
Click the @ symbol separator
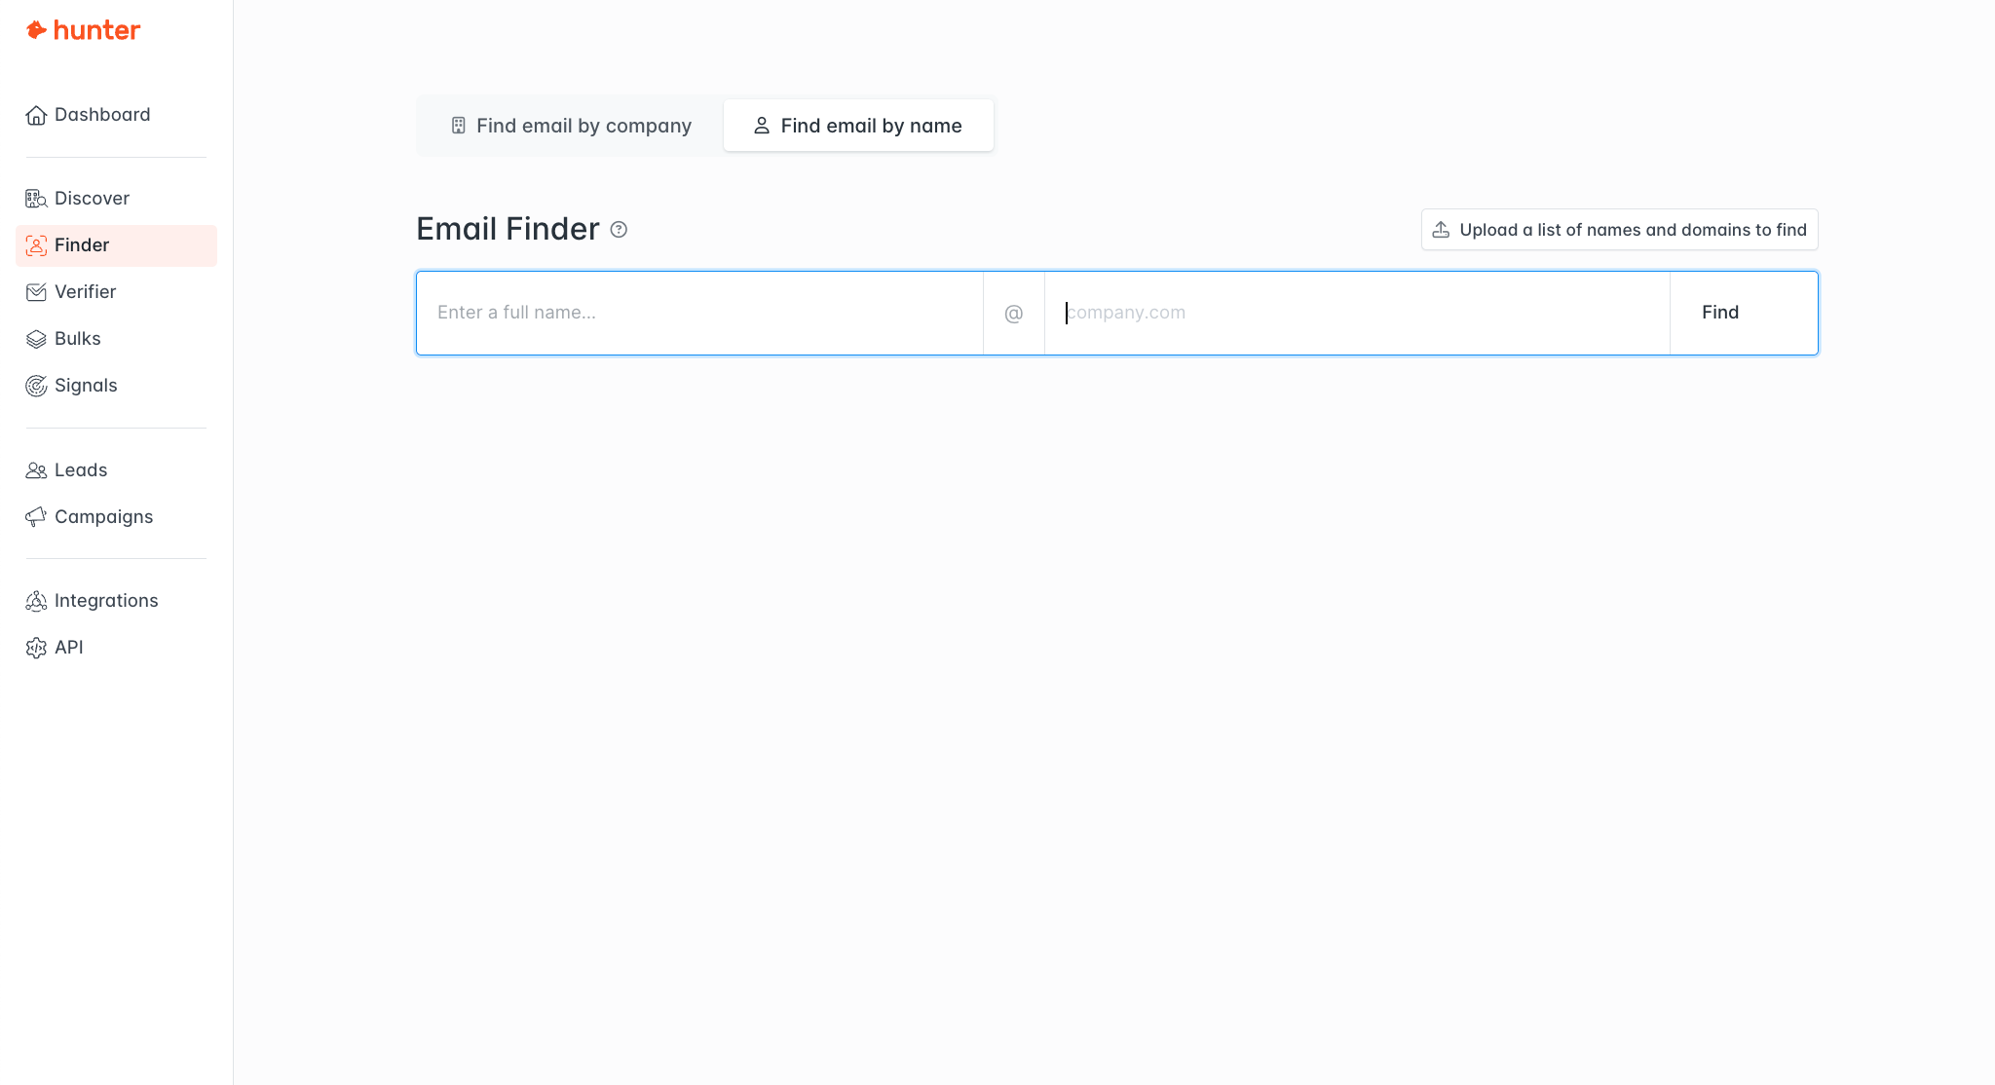point(1013,314)
